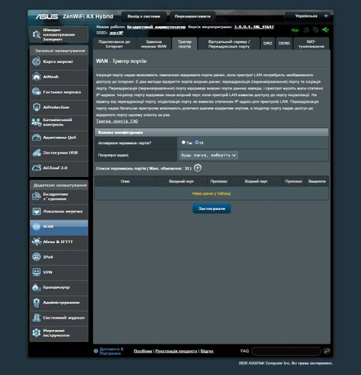
Task: Open the Adaptive QoS gauge icon
Action: 36,137
